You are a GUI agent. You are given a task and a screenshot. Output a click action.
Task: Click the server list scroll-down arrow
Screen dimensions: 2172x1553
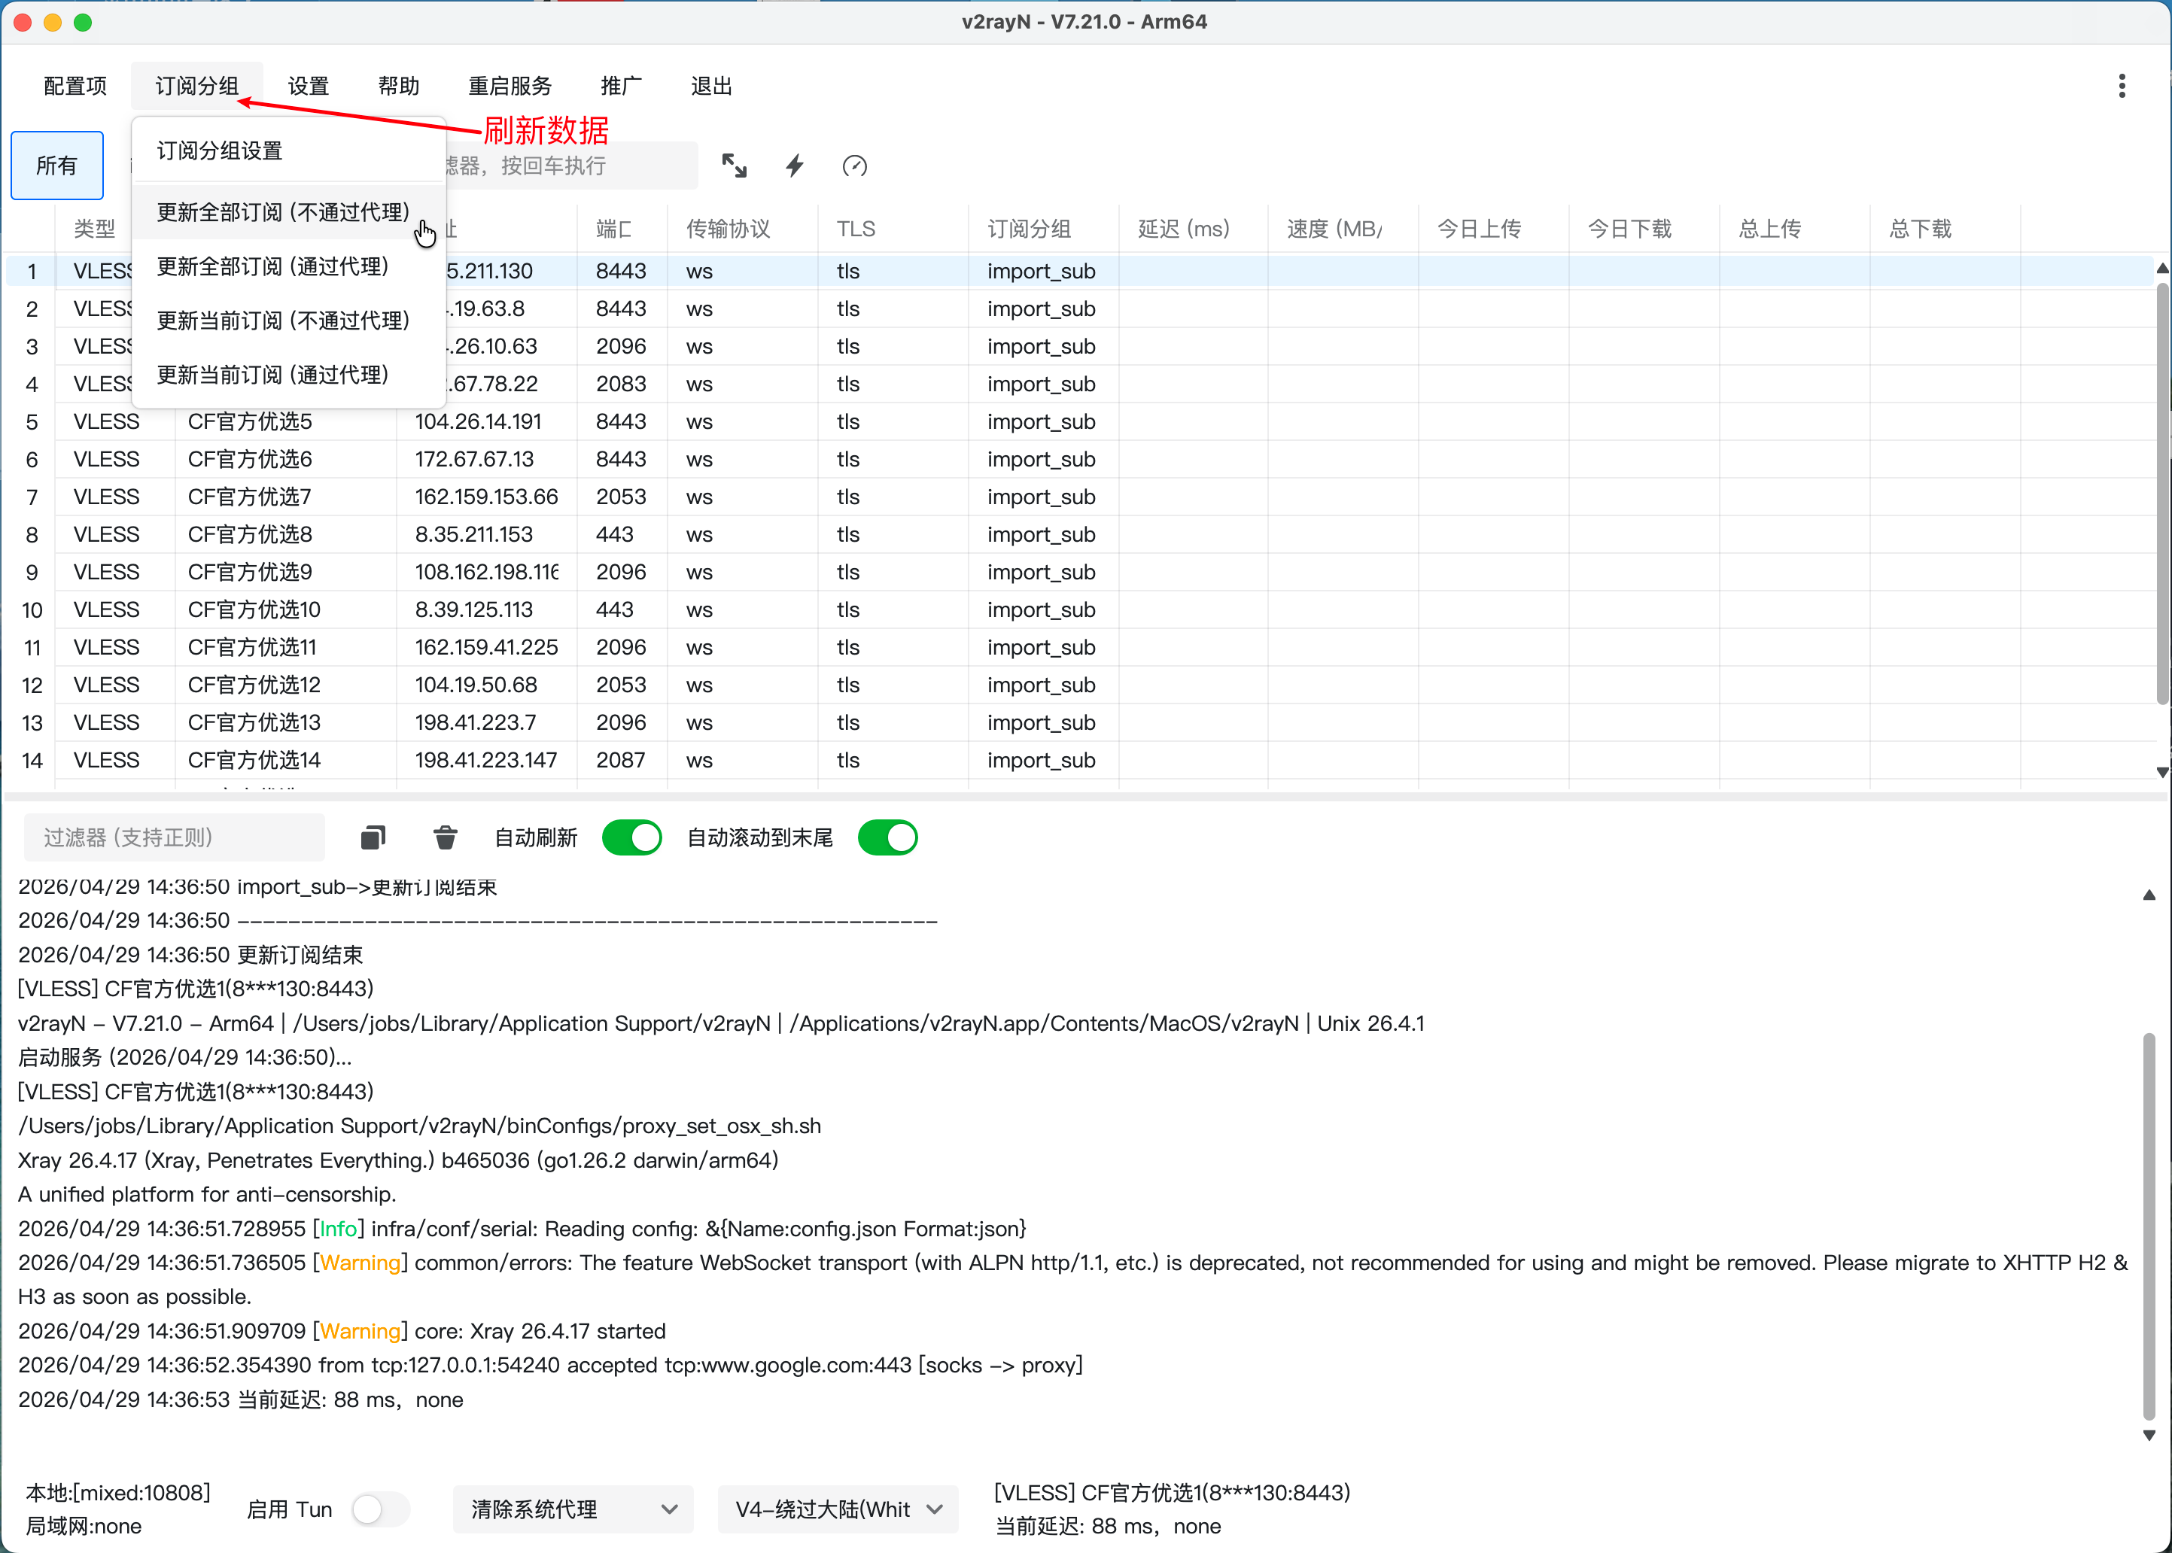pyautogui.click(x=2161, y=772)
